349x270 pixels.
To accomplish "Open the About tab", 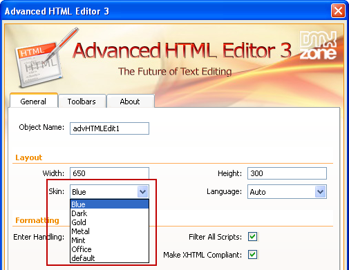I will tap(130, 102).
